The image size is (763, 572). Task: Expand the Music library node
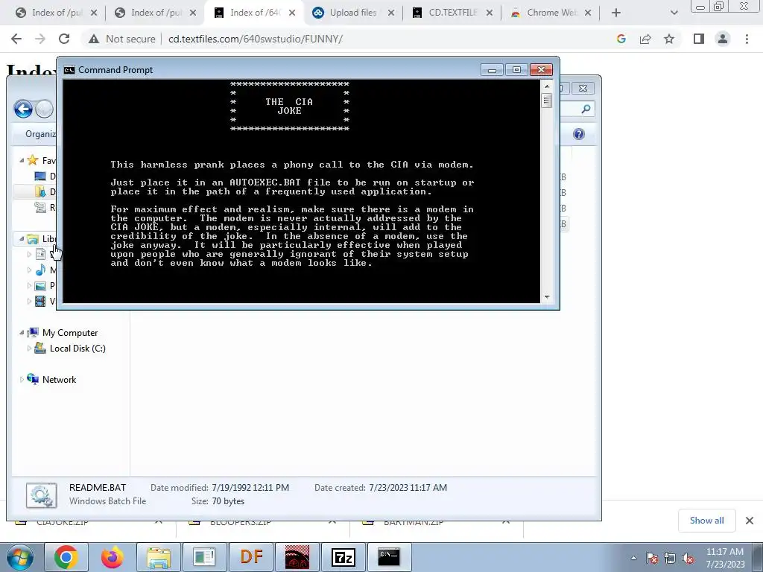click(29, 270)
